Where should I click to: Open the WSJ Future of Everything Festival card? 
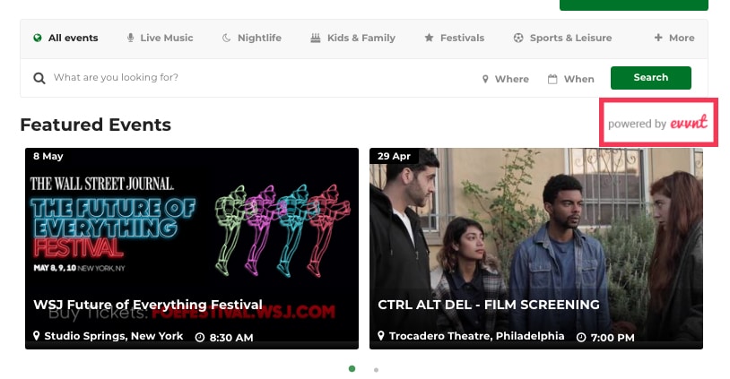tap(192, 248)
